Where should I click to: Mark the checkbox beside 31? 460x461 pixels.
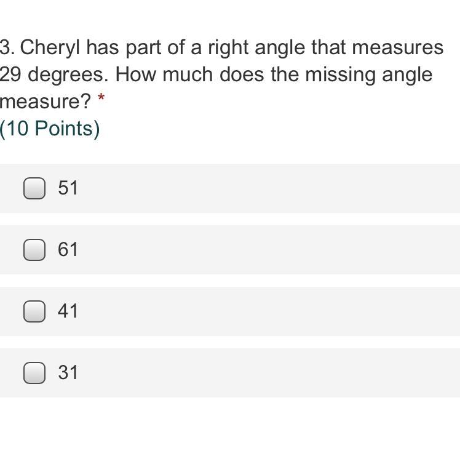pyautogui.click(x=34, y=373)
